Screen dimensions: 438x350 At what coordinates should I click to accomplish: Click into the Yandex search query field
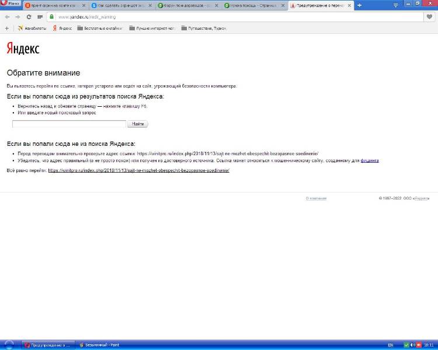[x=69, y=124]
